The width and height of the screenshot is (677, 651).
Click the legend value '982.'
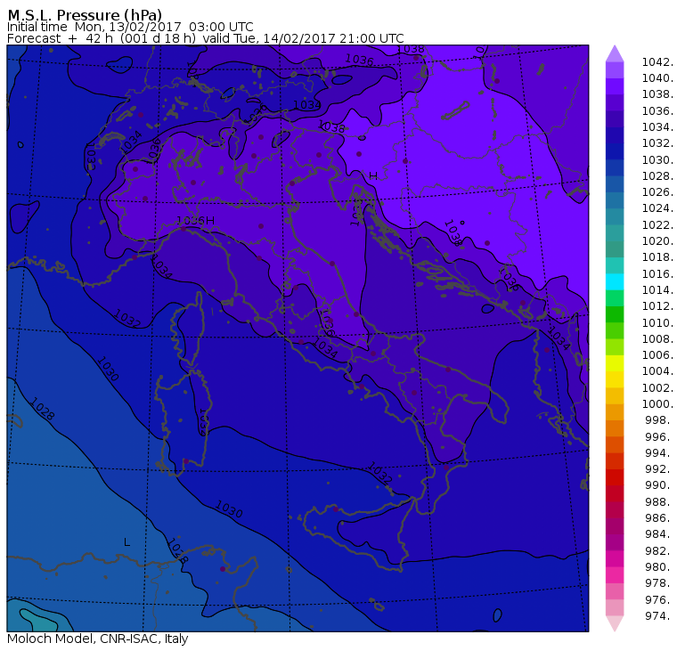(x=659, y=550)
